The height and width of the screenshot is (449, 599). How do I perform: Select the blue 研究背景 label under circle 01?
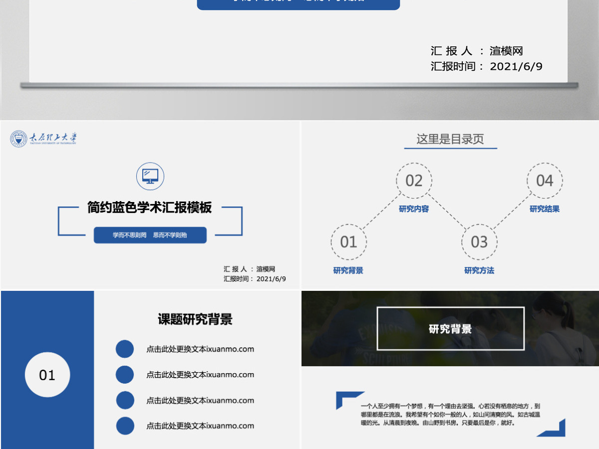[x=348, y=270]
